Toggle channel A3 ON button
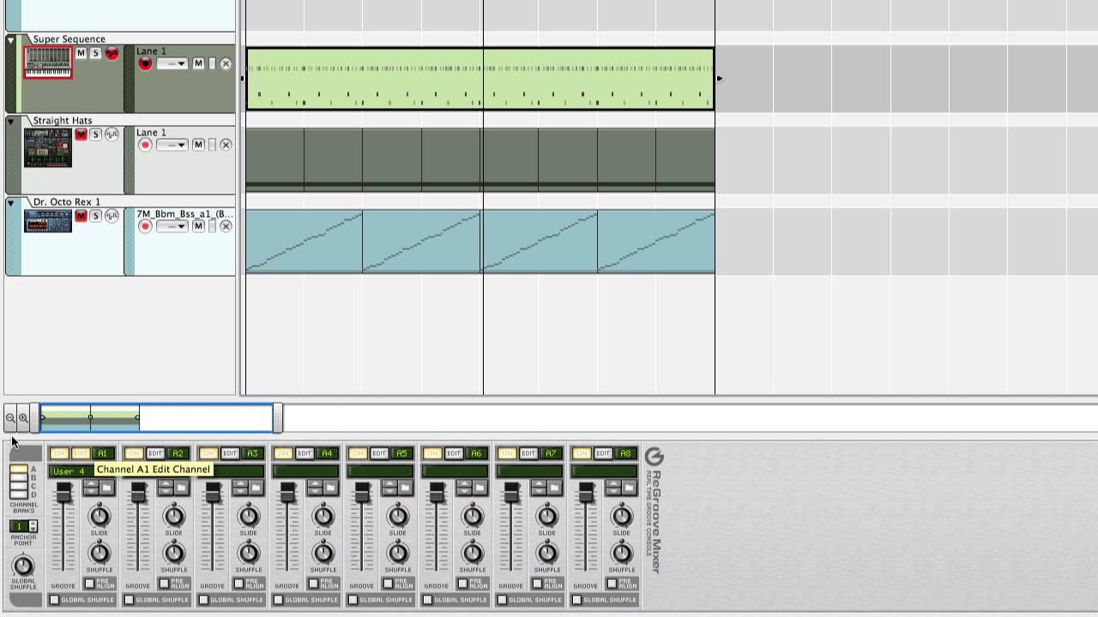 point(208,453)
